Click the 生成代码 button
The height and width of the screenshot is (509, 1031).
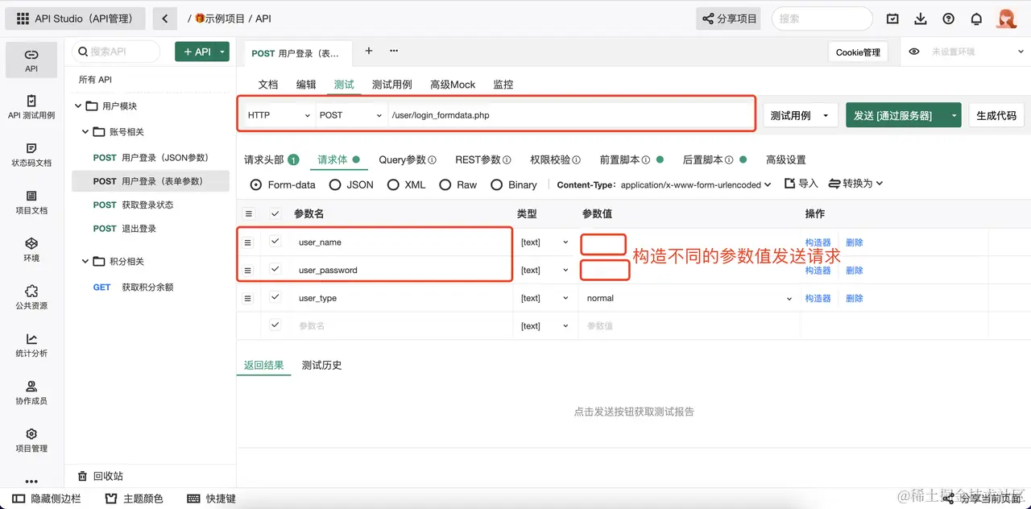pyautogui.click(x=996, y=116)
